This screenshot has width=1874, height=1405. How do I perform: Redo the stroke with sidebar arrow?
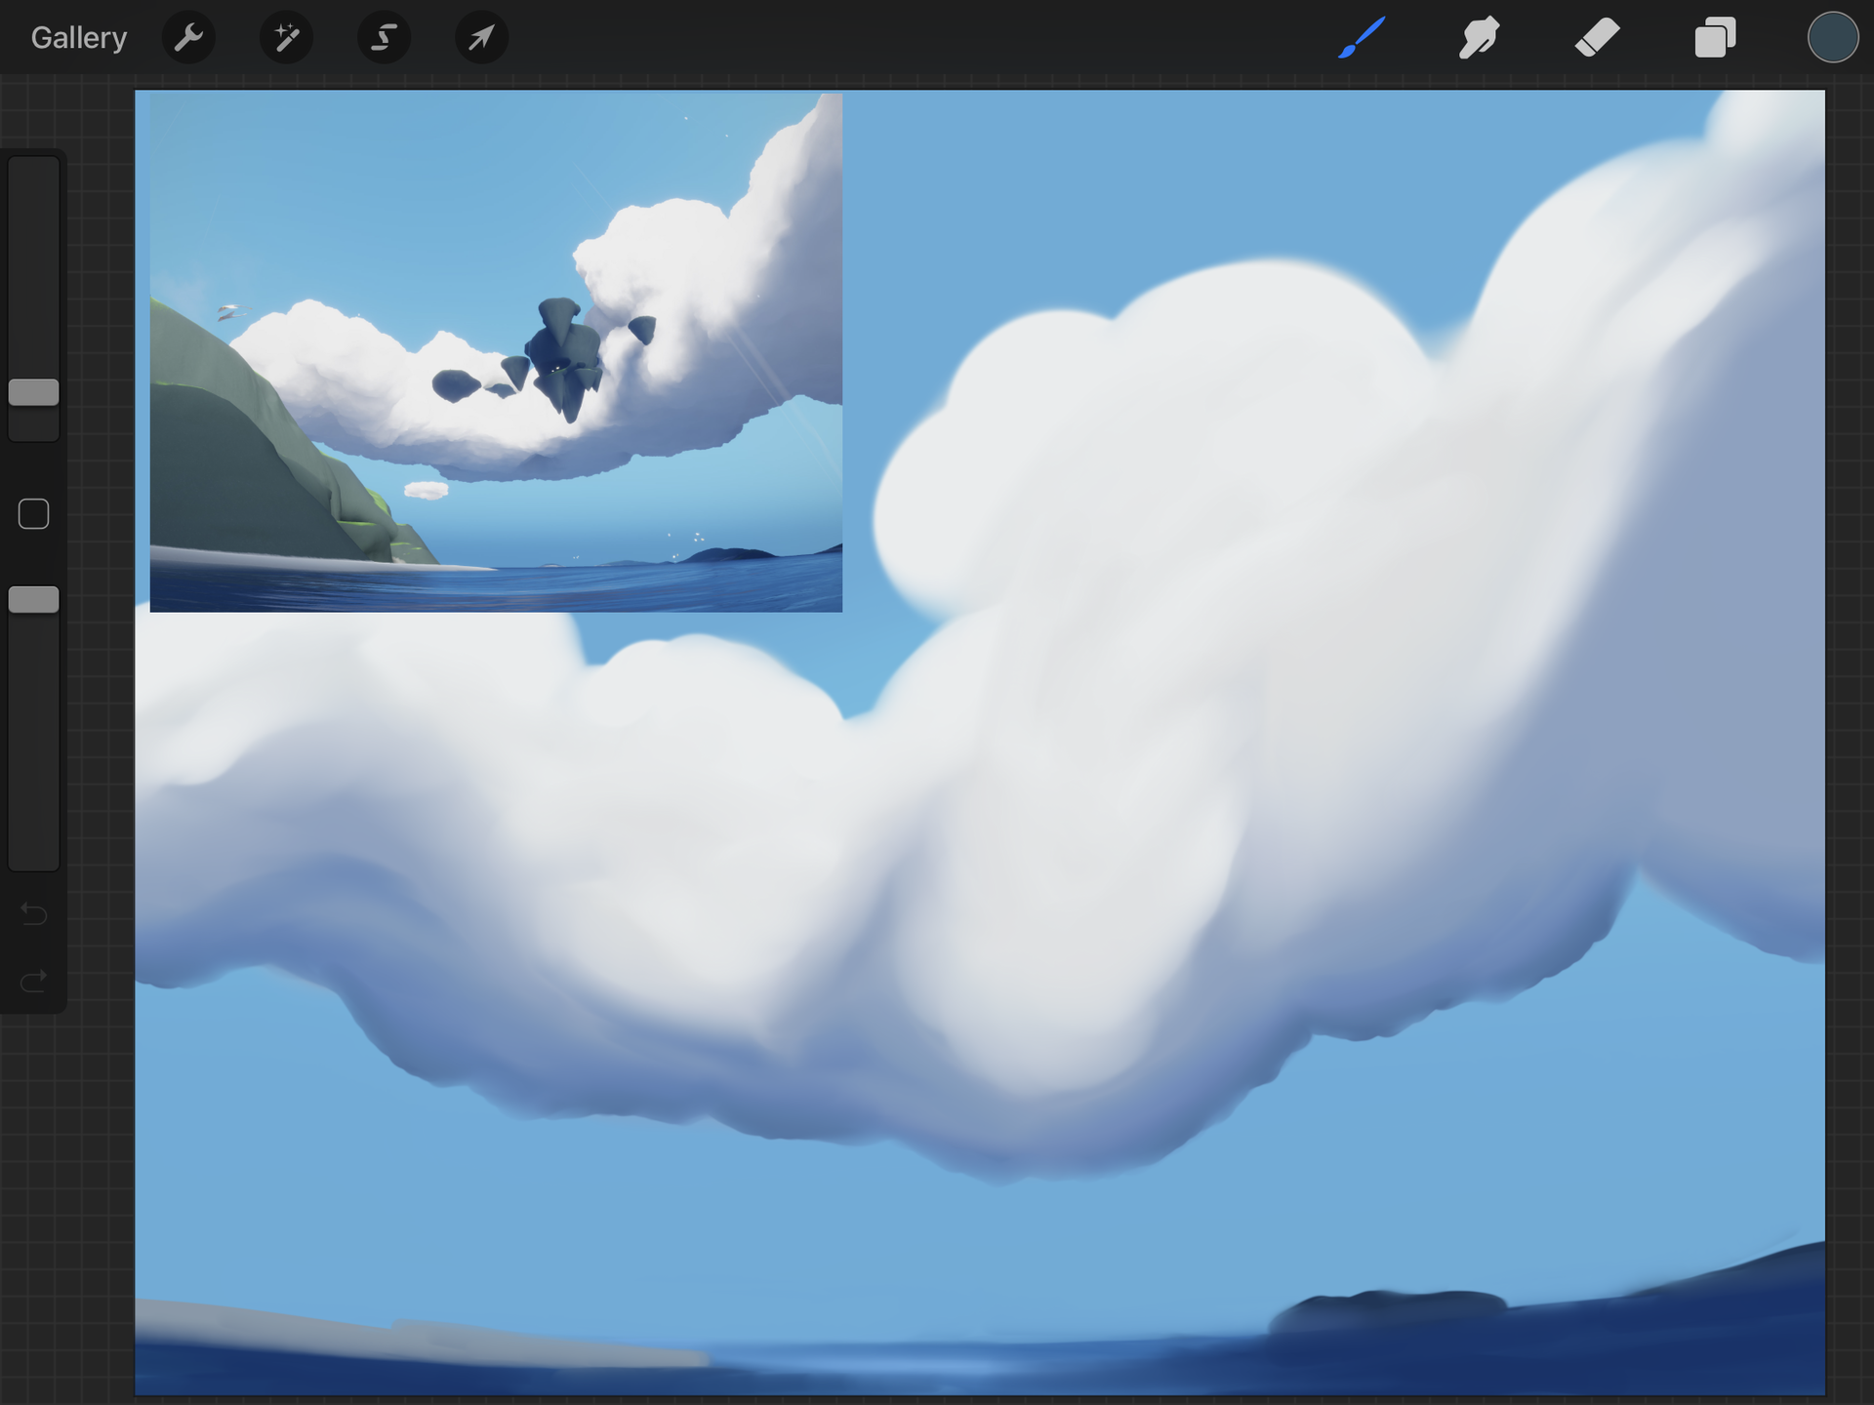coord(34,980)
